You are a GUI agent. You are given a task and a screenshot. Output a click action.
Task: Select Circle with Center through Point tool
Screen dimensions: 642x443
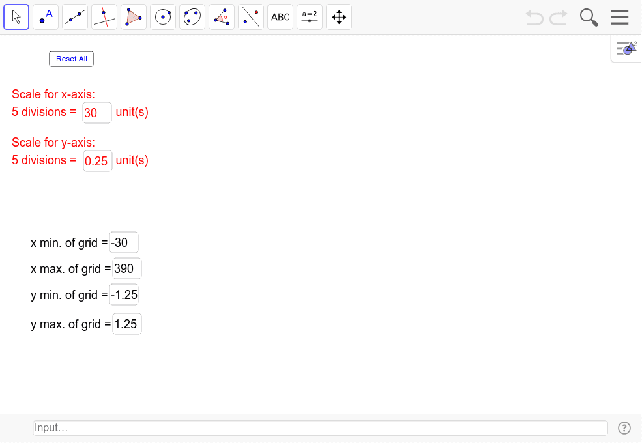point(163,17)
